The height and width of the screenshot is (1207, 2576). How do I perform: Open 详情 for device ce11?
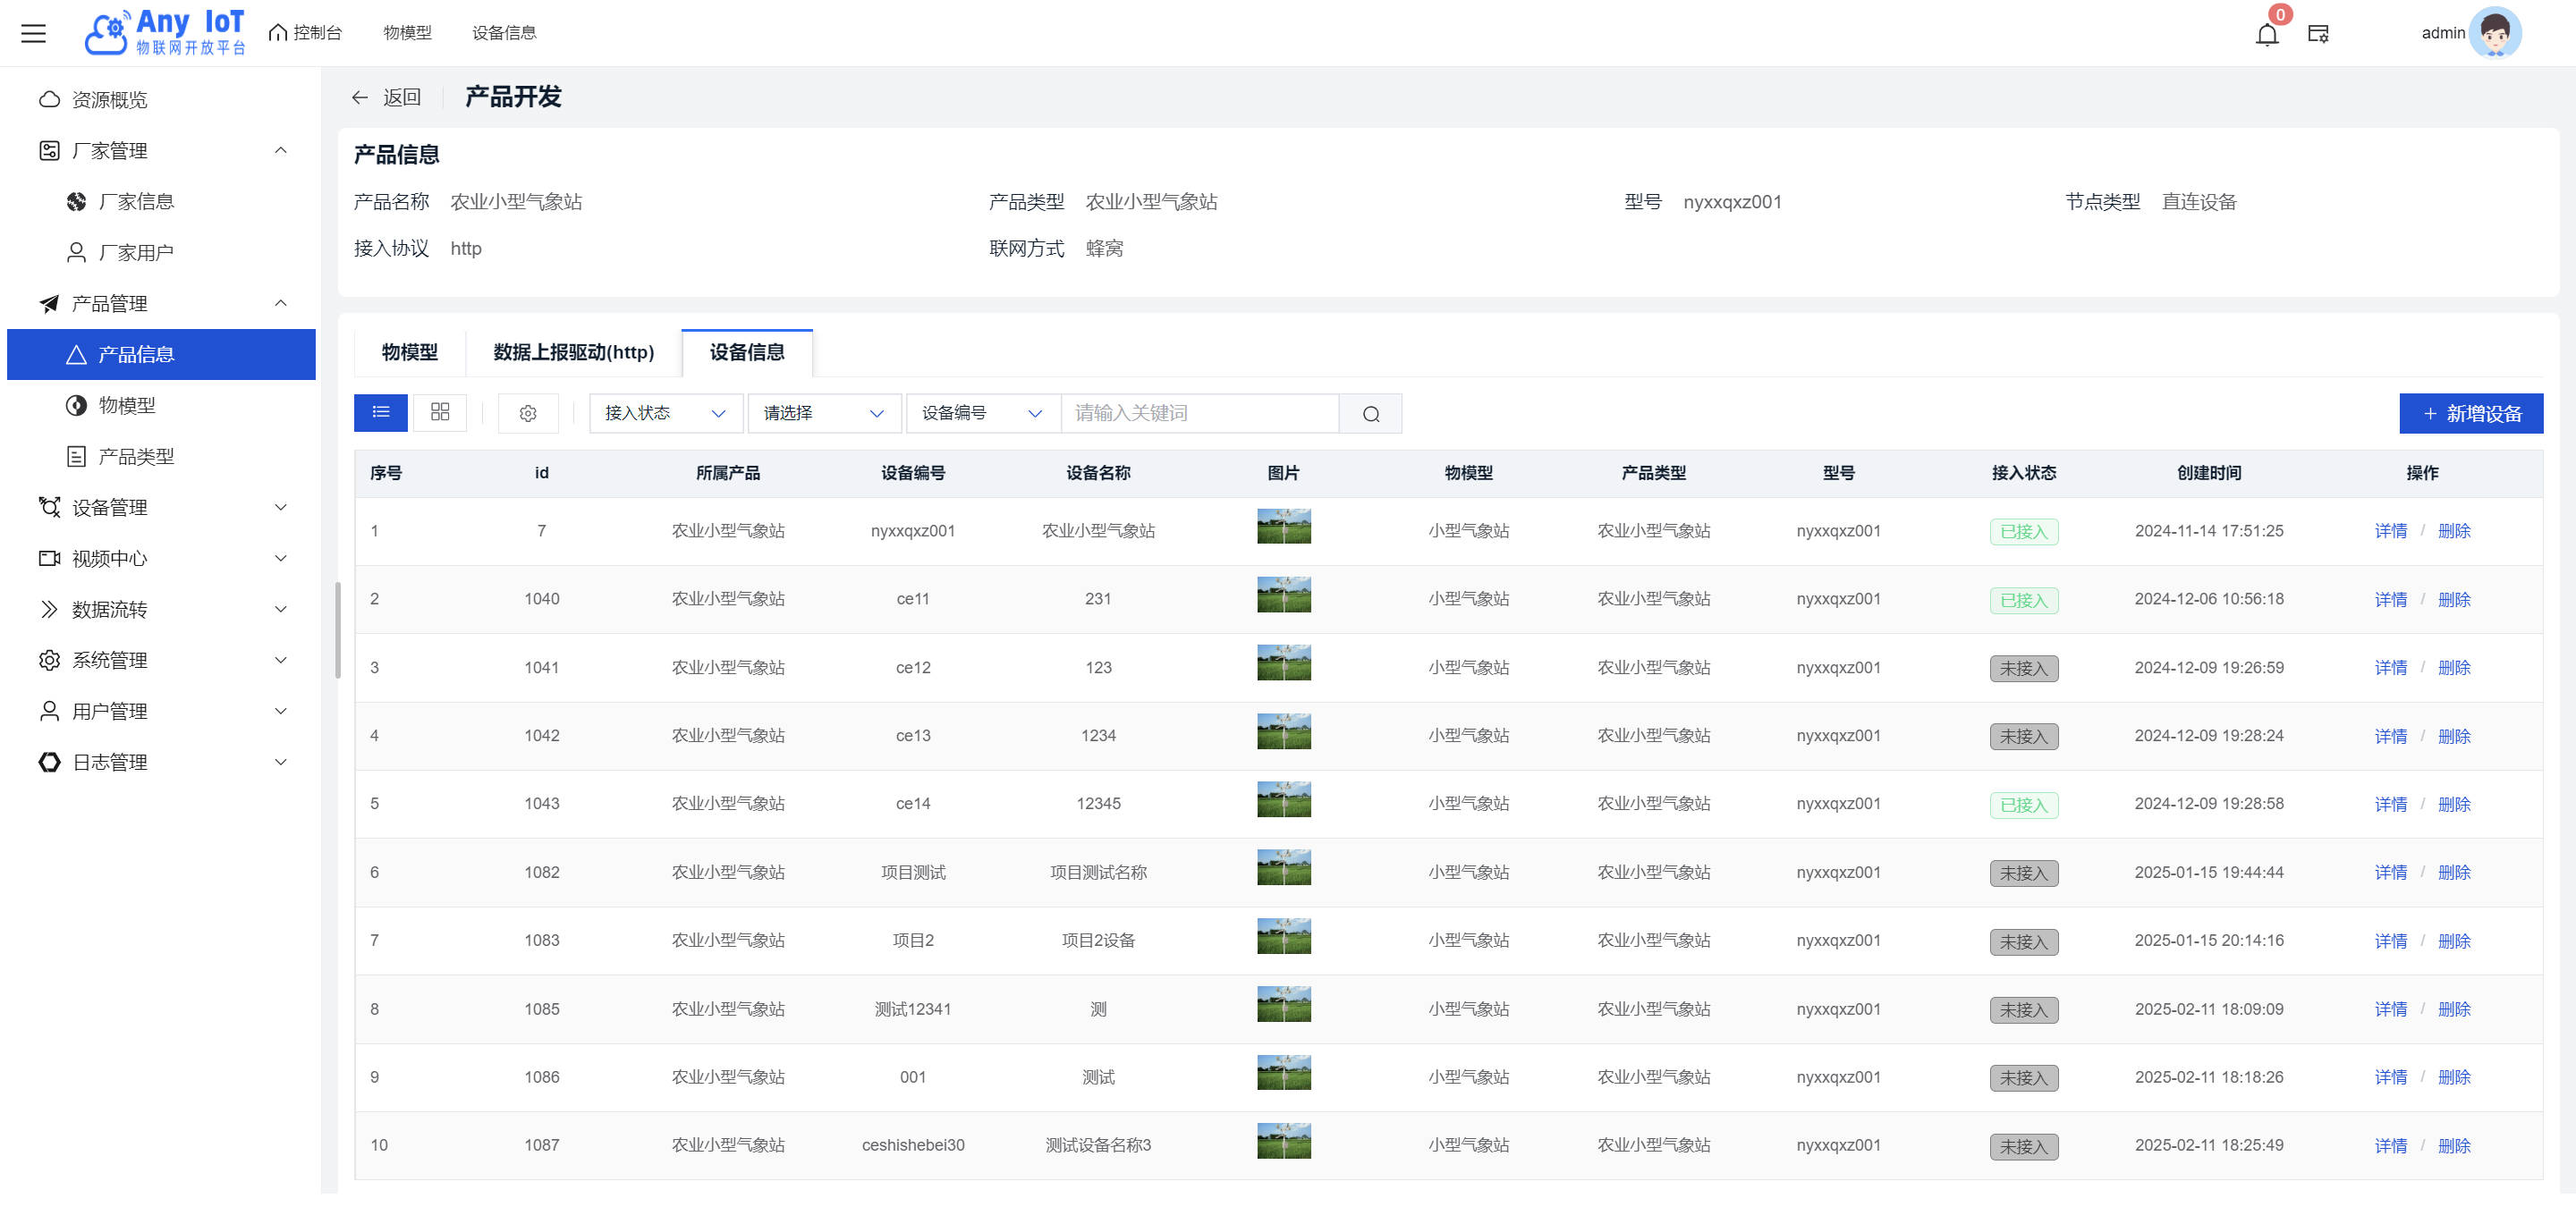coord(2390,600)
